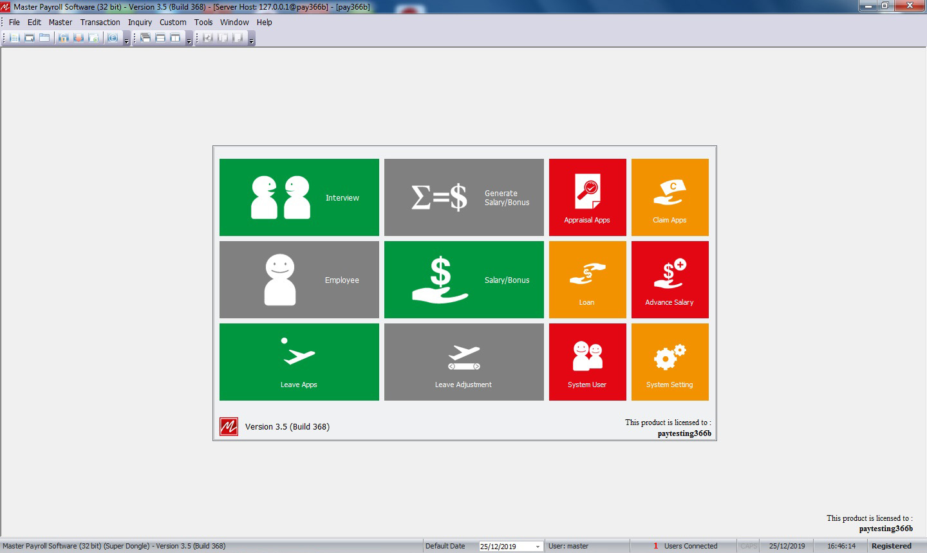927x553 pixels.
Task: Open the Default Date dropdown arrow
Action: point(538,547)
